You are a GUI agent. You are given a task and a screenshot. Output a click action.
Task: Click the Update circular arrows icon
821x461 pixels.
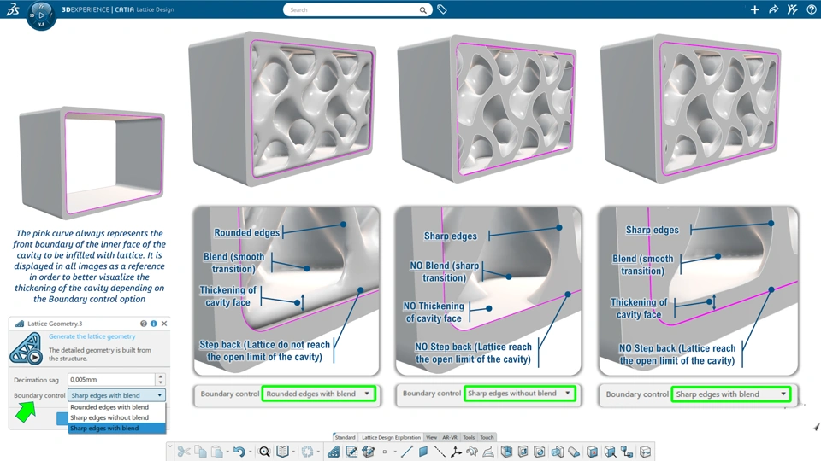(x=307, y=452)
